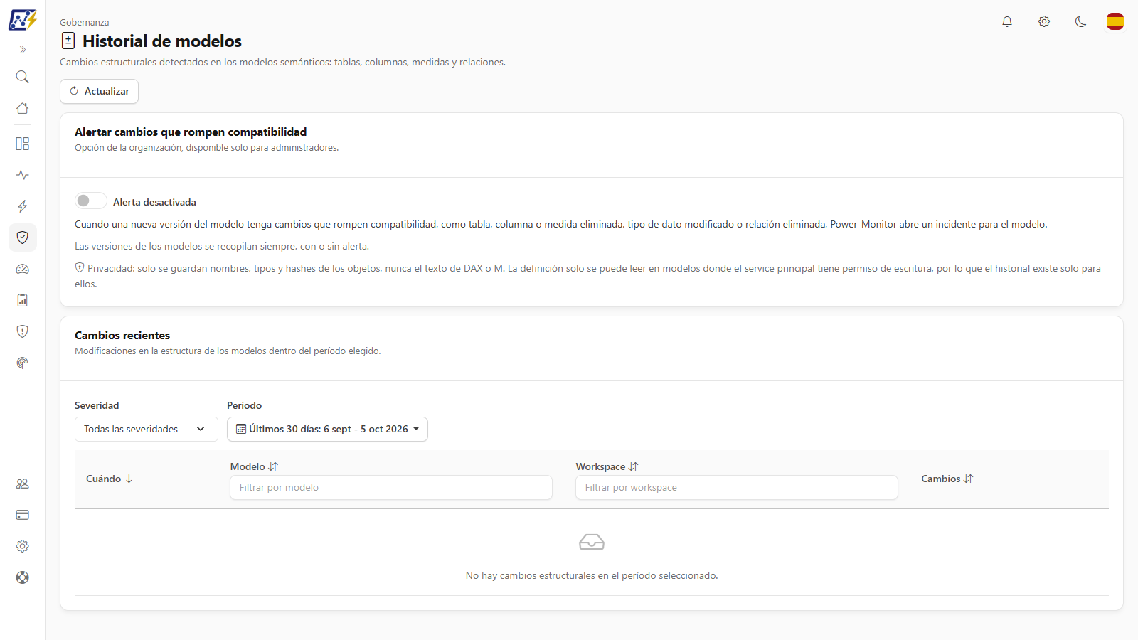Go to home icon in sidebar
The image size is (1138, 640).
point(23,108)
